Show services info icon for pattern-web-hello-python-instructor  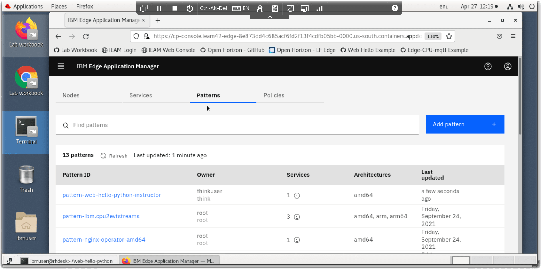point(297,195)
